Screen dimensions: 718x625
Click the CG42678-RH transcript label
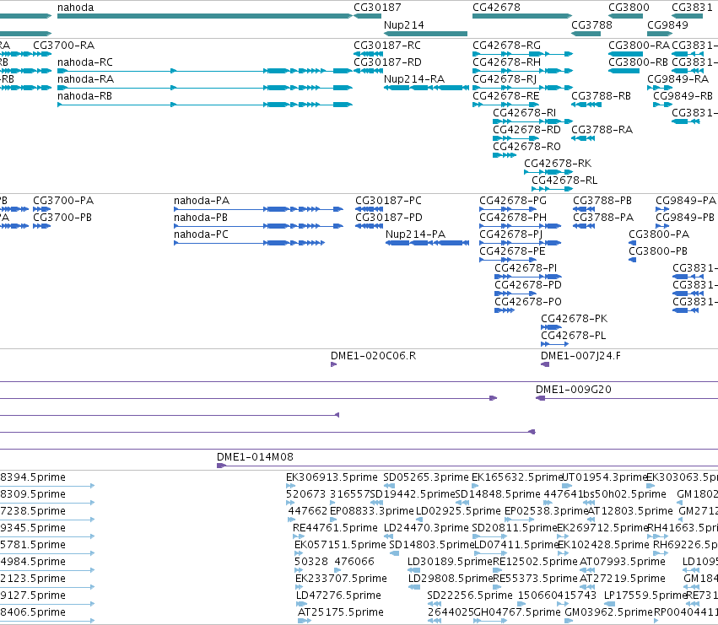(x=506, y=62)
